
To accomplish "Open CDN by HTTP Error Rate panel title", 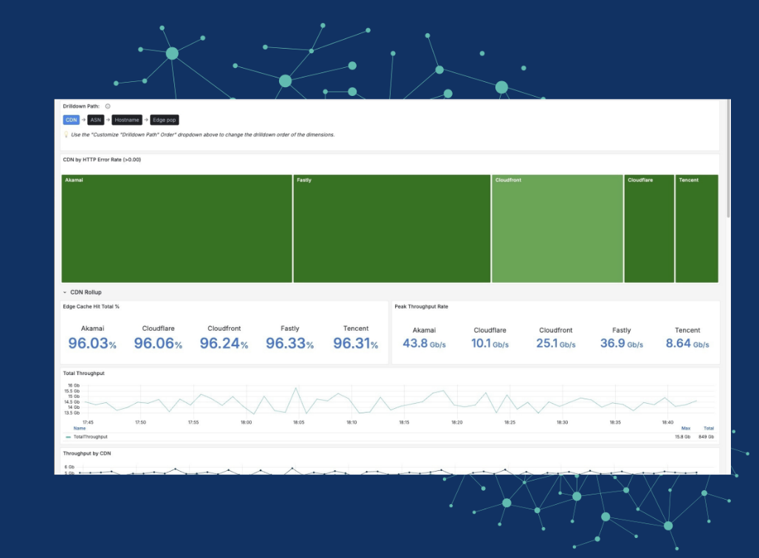I will click(x=102, y=159).
